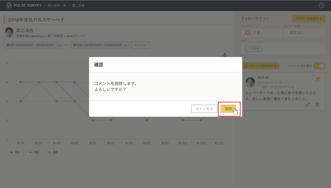
Task: Click the trash icon on Fujii's comment
Action: [x=317, y=104]
